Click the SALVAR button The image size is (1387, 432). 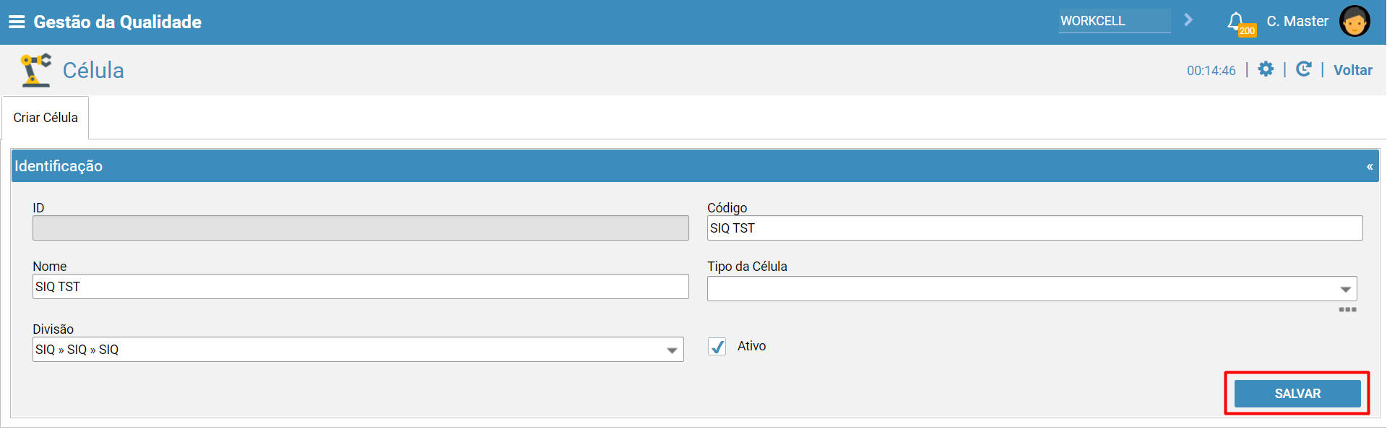[1297, 394]
